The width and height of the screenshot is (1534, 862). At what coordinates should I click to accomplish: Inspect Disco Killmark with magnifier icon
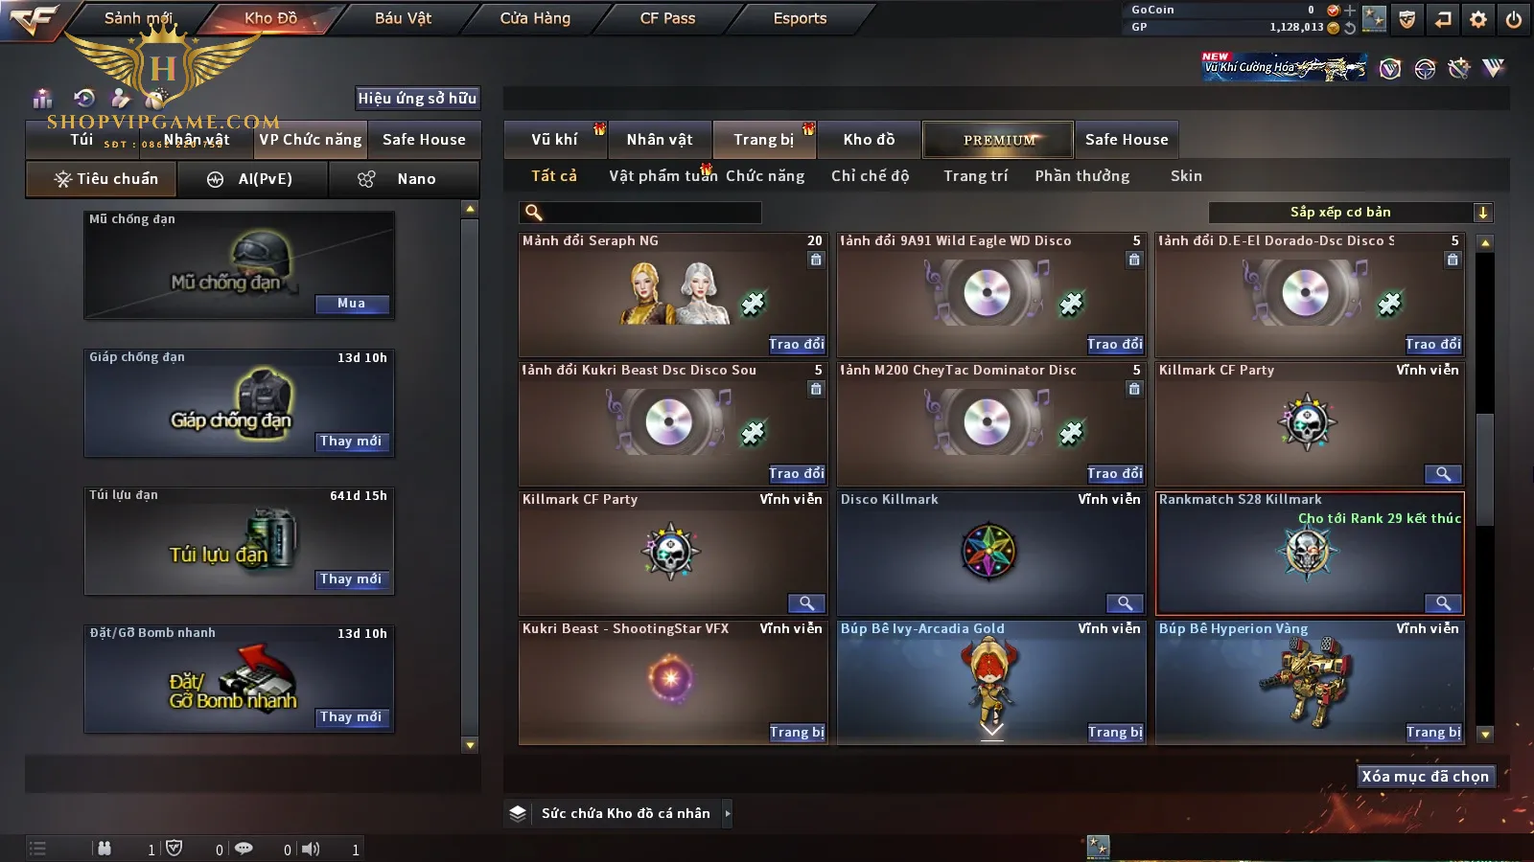coord(1125,603)
